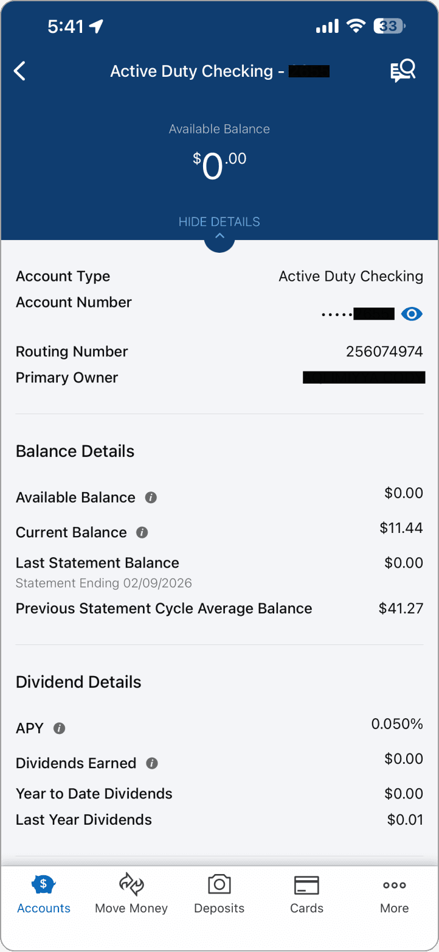Tap the Wi-Fi icon in status bar
The width and height of the screenshot is (439, 952).
click(x=355, y=26)
